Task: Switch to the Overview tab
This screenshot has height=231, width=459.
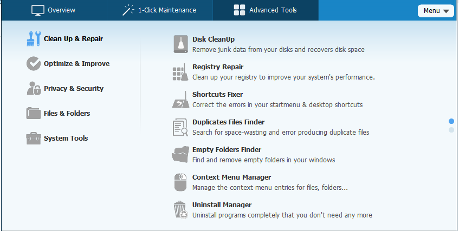Action: tap(54, 10)
